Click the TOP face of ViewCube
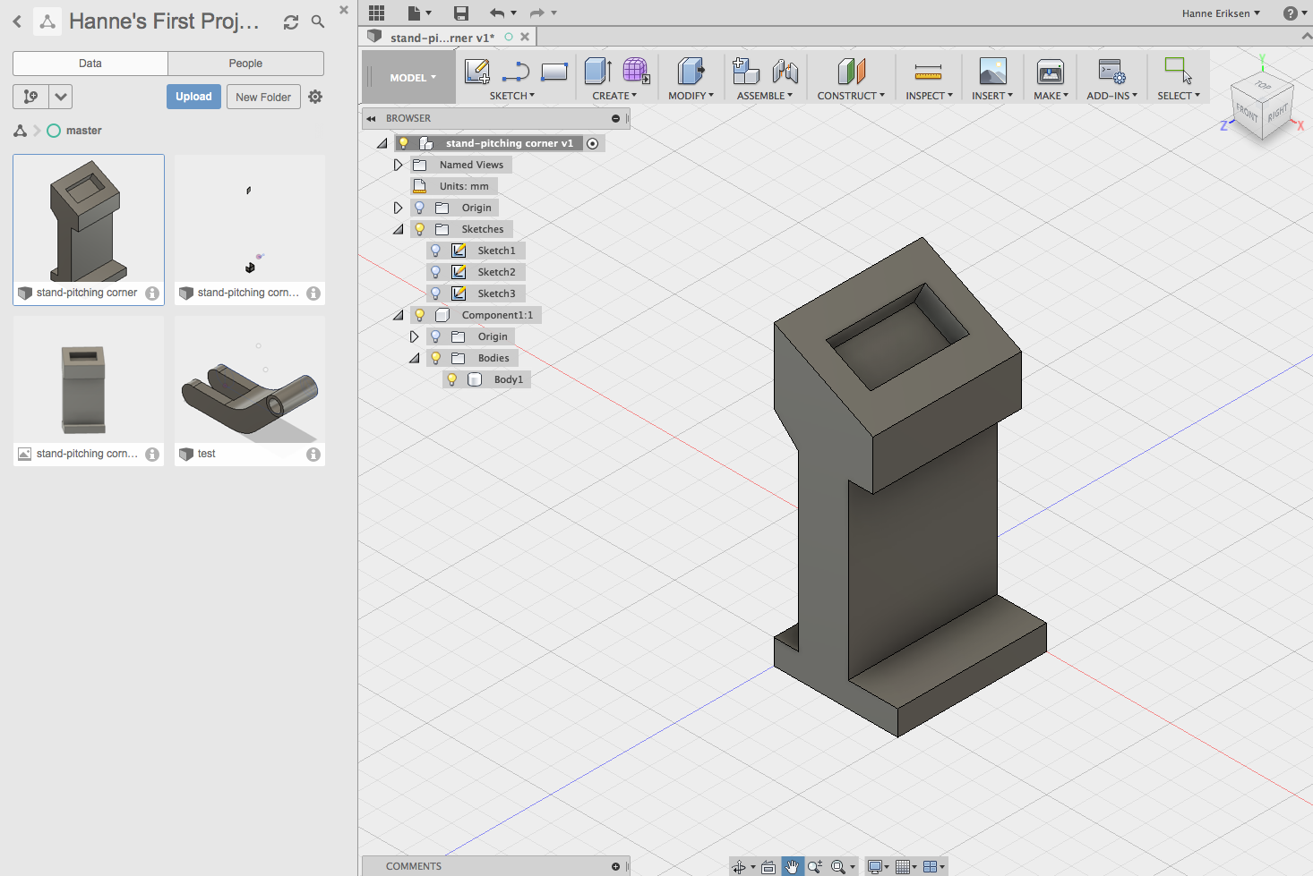The height and width of the screenshot is (876, 1313). coord(1263,87)
